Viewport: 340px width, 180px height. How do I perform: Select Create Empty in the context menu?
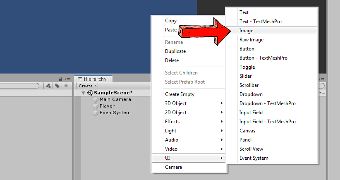[180, 94]
